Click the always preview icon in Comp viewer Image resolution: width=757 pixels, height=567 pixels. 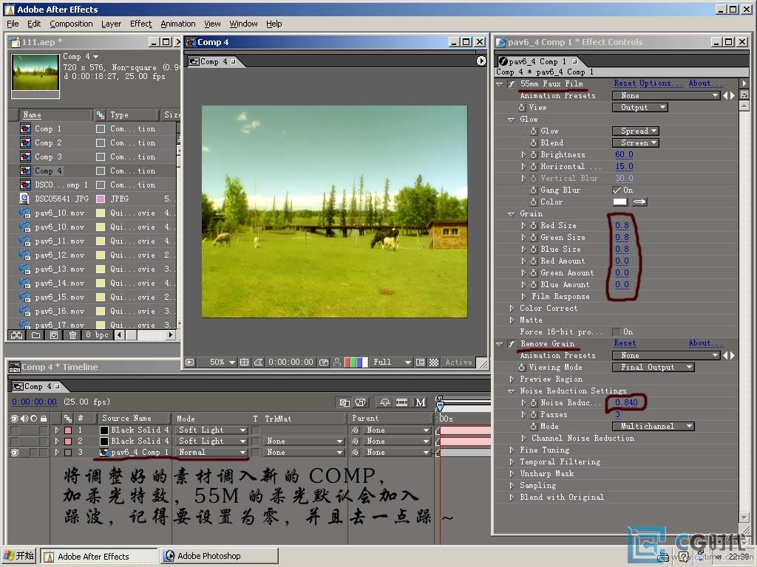pyautogui.click(x=190, y=362)
